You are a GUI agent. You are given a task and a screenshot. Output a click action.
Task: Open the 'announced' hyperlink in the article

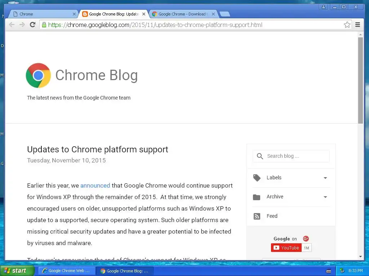tap(95, 186)
